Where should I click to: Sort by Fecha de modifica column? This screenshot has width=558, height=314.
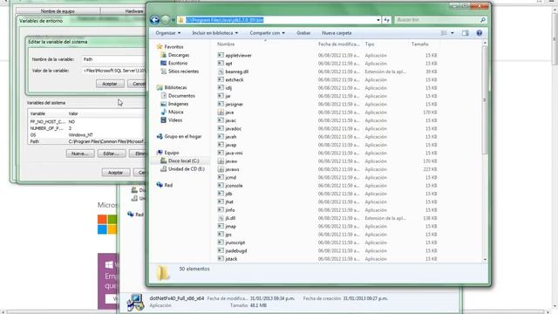pyautogui.click(x=339, y=44)
